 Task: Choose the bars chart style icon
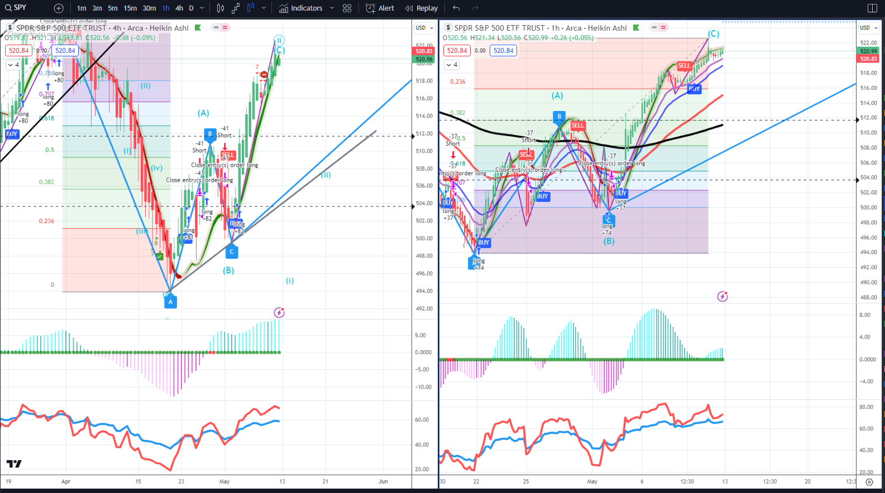click(x=221, y=8)
